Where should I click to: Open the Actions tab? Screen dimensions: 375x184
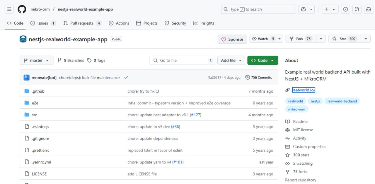(119, 23)
